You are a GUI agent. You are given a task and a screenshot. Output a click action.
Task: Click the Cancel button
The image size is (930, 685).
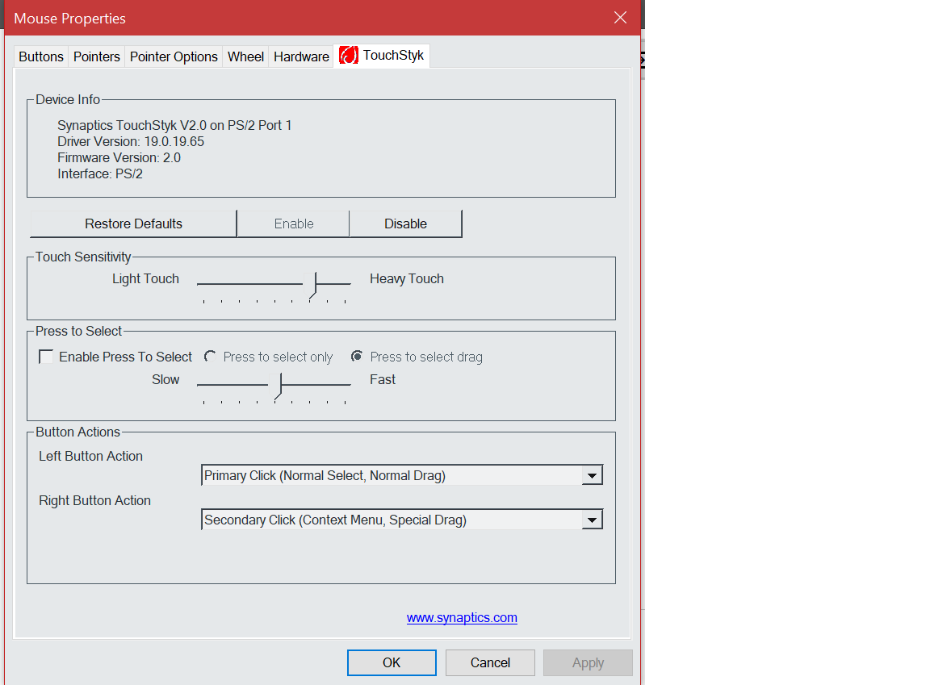(x=491, y=662)
